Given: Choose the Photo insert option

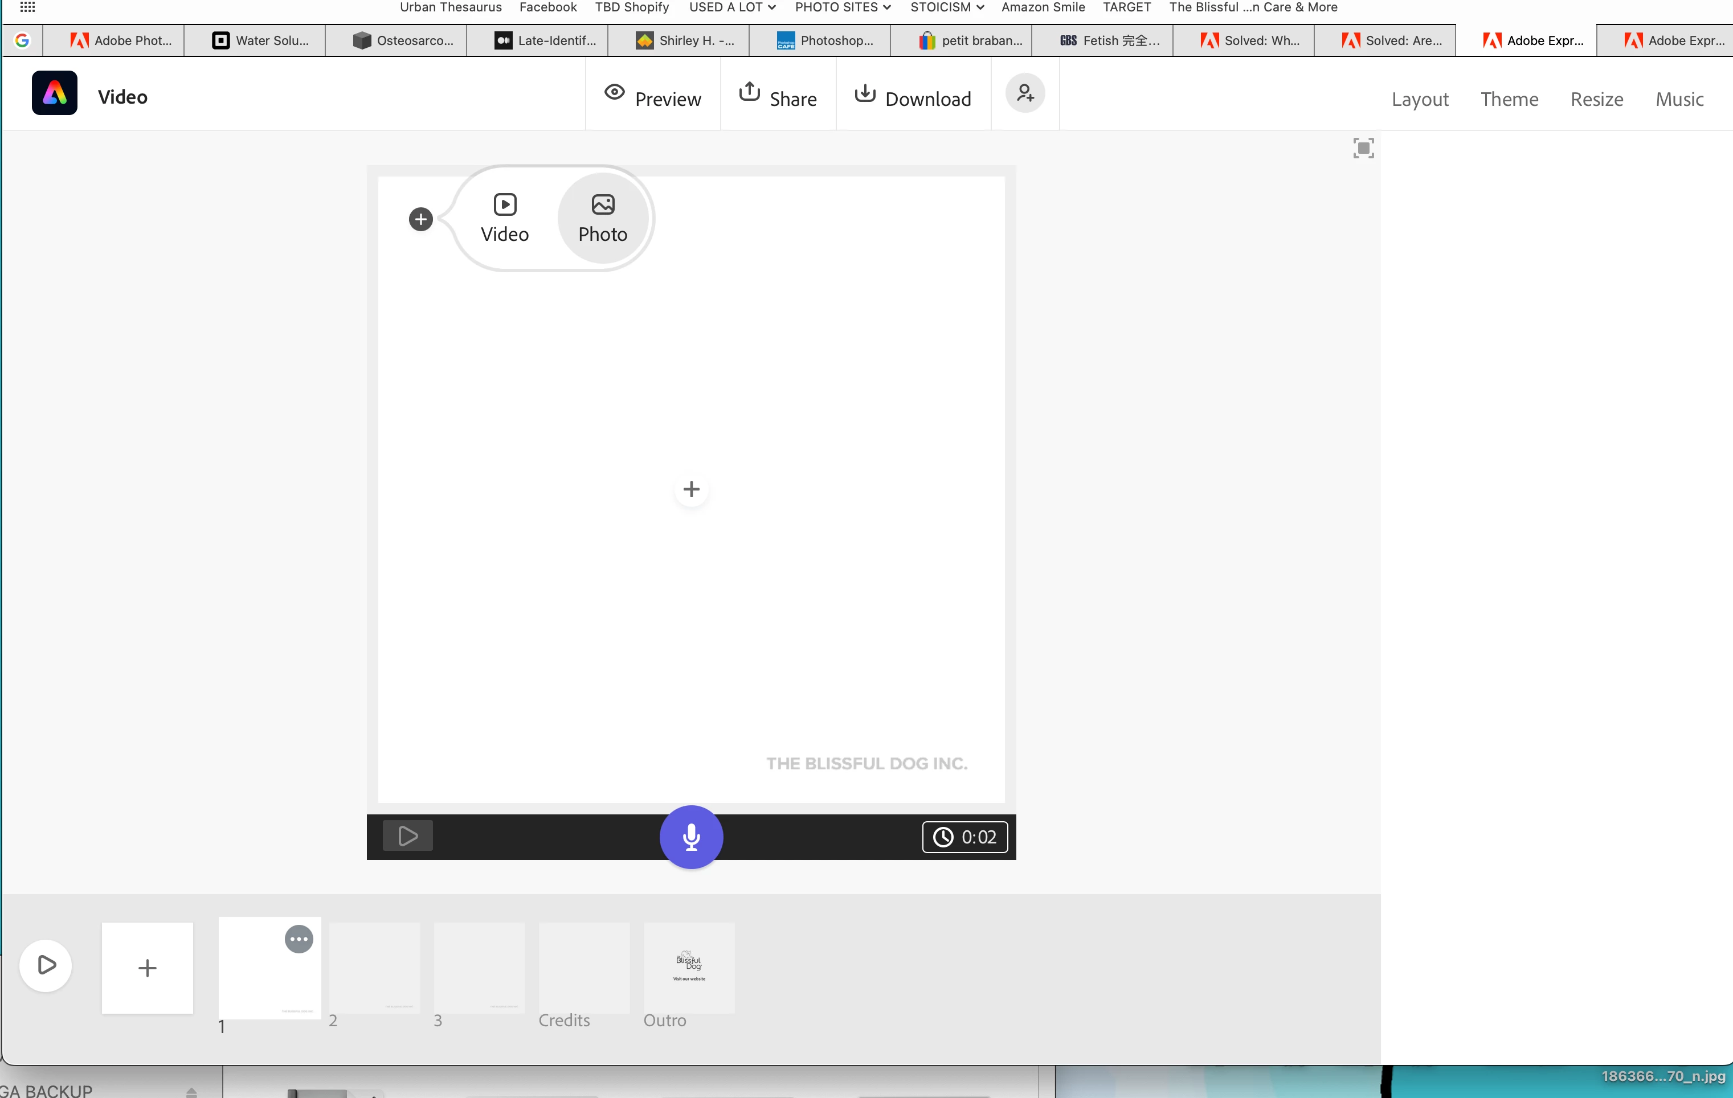Looking at the screenshot, I should [603, 218].
